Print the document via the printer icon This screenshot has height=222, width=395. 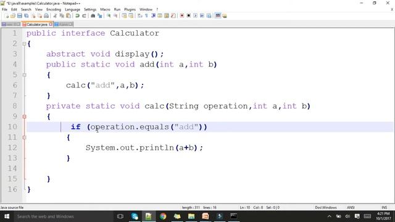pos(46,16)
